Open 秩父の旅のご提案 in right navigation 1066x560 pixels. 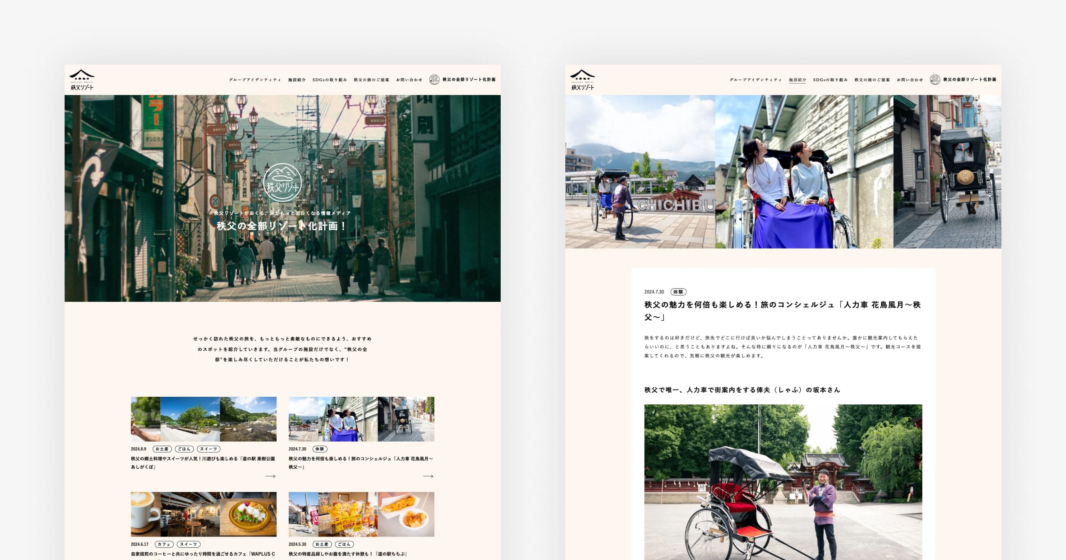tap(872, 80)
